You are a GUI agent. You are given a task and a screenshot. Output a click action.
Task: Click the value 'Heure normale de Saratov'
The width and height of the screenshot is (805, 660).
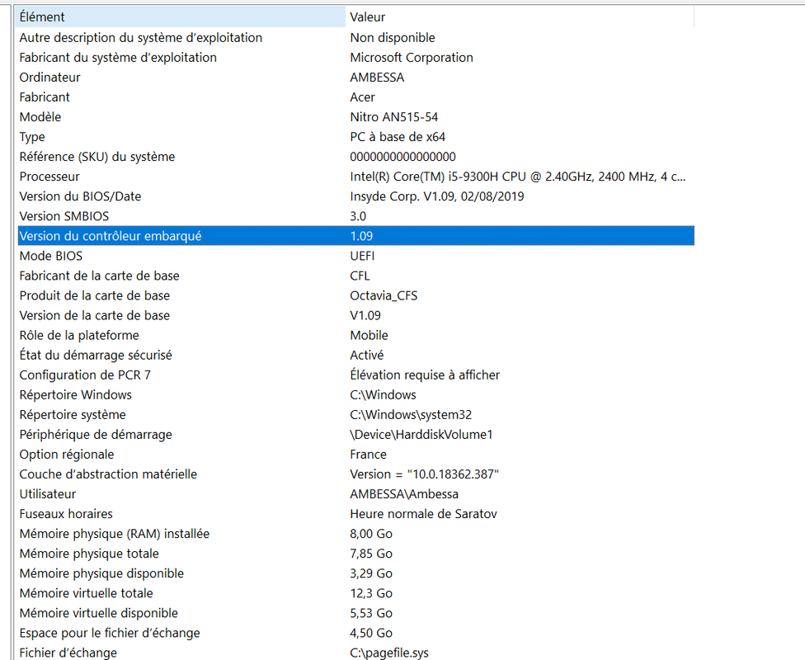tap(424, 514)
